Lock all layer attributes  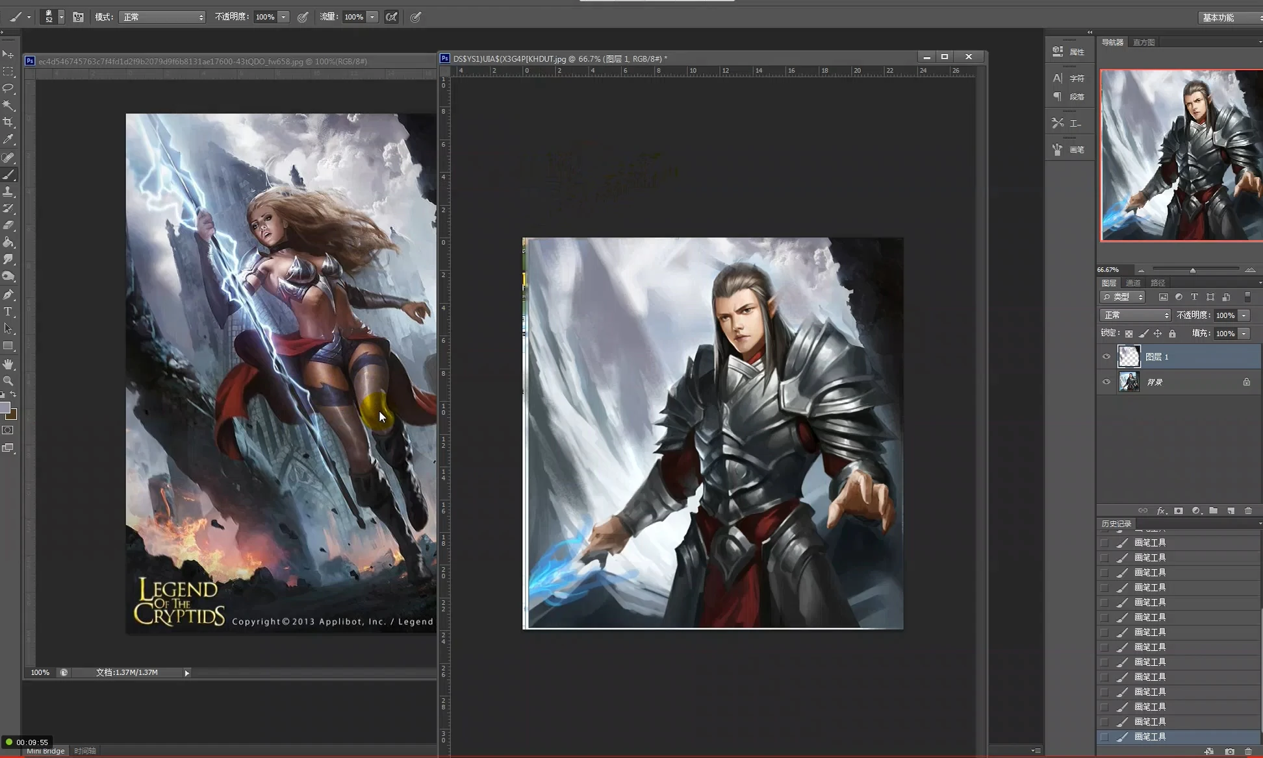(x=1172, y=334)
